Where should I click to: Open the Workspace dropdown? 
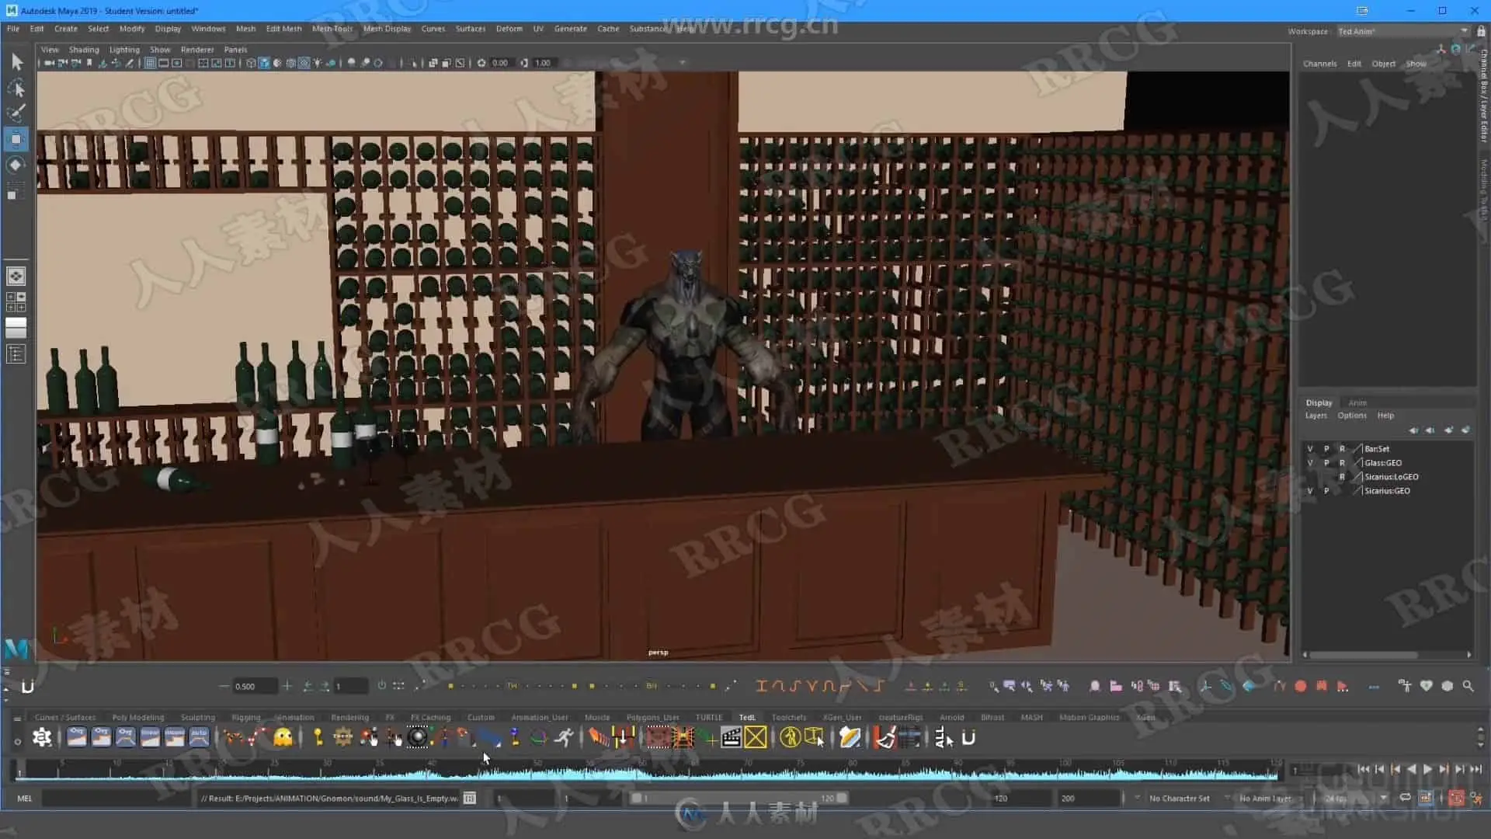[x=1402, y=31]
